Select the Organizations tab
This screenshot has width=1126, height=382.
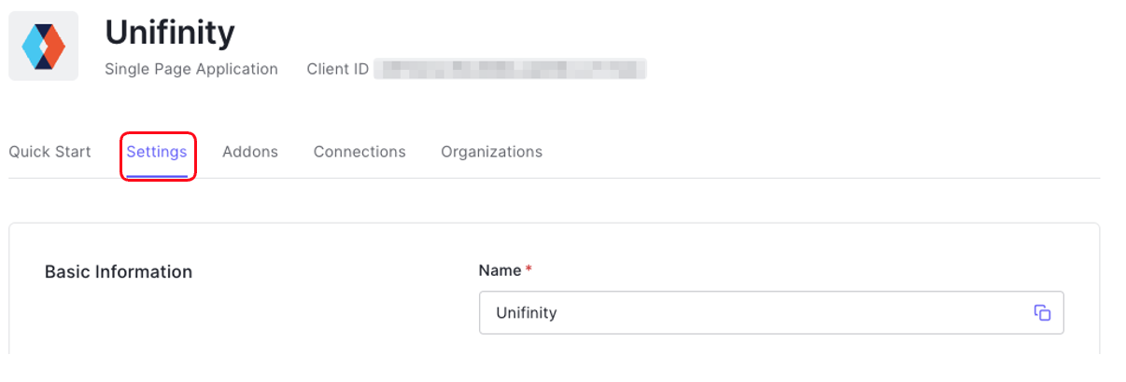[491, 152]
